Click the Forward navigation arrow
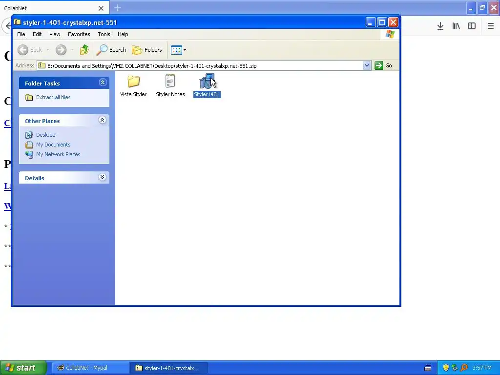Viewport: 500px width, 375px height. pos(61,50)
